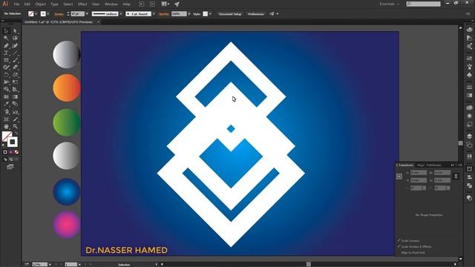Select the Paintbrush tool
Viewport: 475px width, 267px height.
click(x=15, y=60)
